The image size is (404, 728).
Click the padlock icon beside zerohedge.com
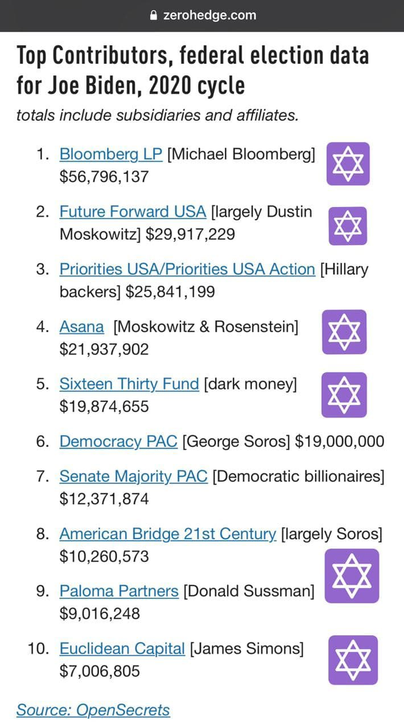(152, 16)
